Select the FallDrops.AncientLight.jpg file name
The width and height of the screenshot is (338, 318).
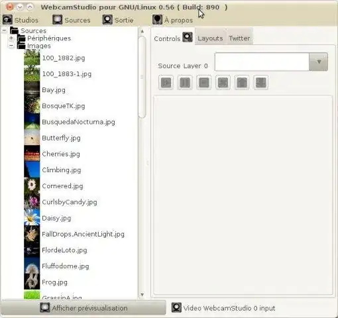(x=83, y=234)
